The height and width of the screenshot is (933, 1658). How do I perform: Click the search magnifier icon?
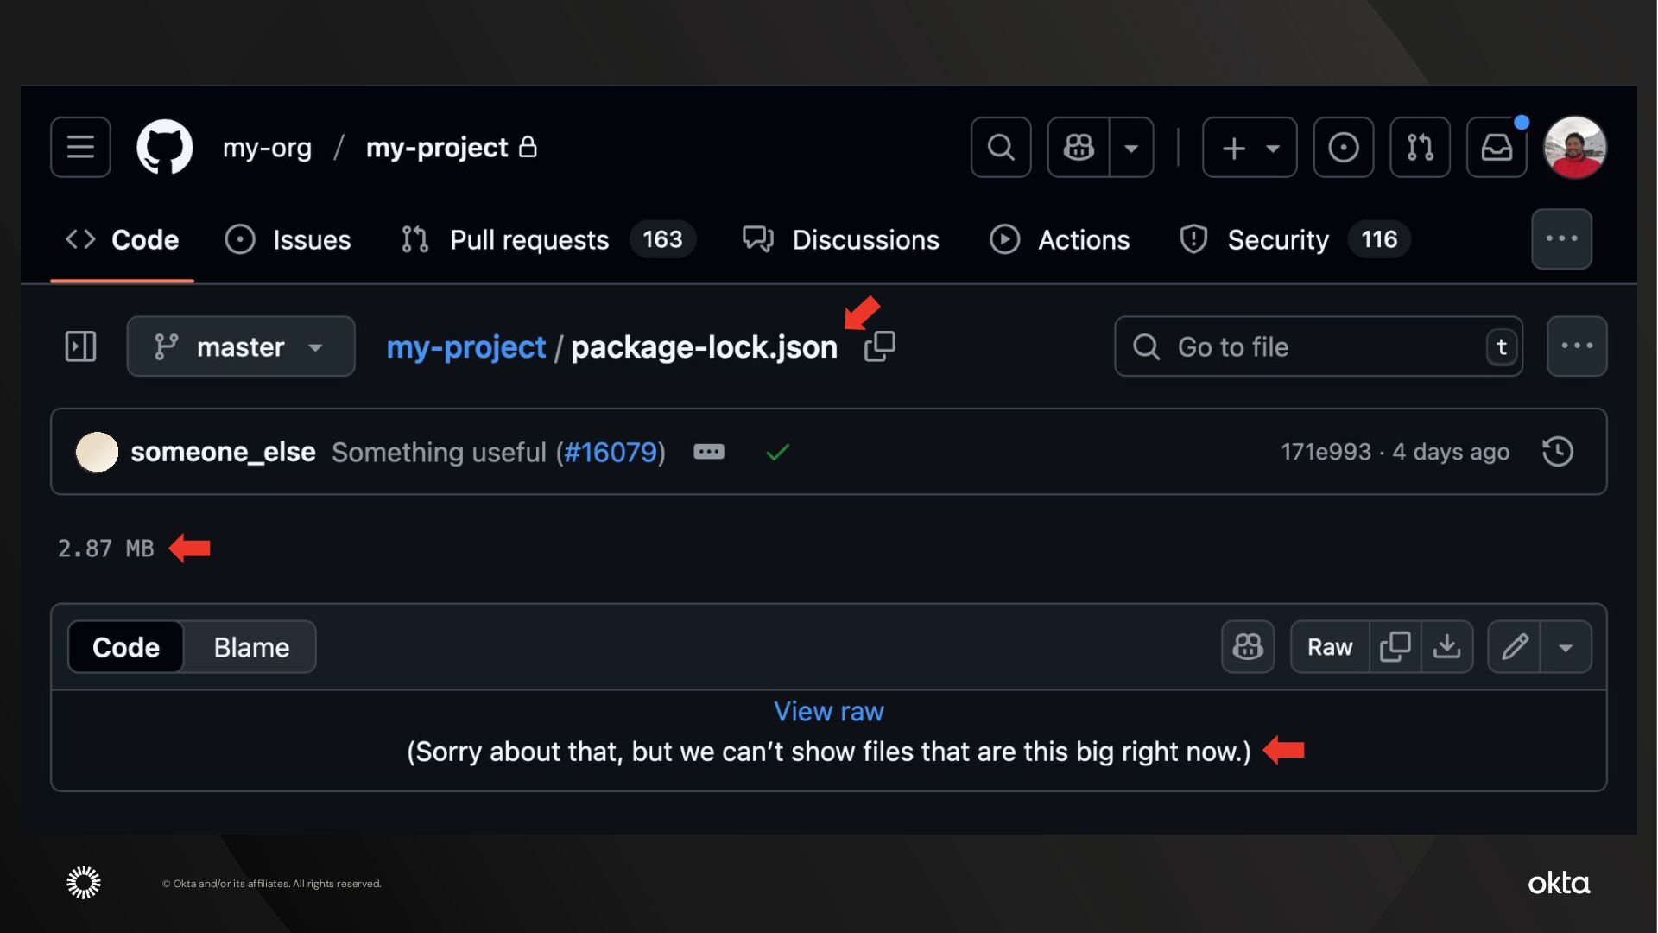click(1000, 147)
